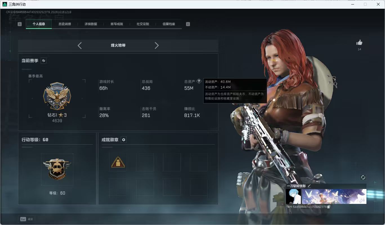Click the butterfly banner image
The height and width of the screenshot is (225, 385).
pos(334,196)
